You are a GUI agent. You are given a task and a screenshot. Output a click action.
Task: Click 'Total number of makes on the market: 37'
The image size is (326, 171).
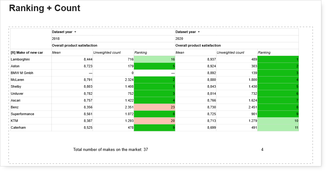111,150
